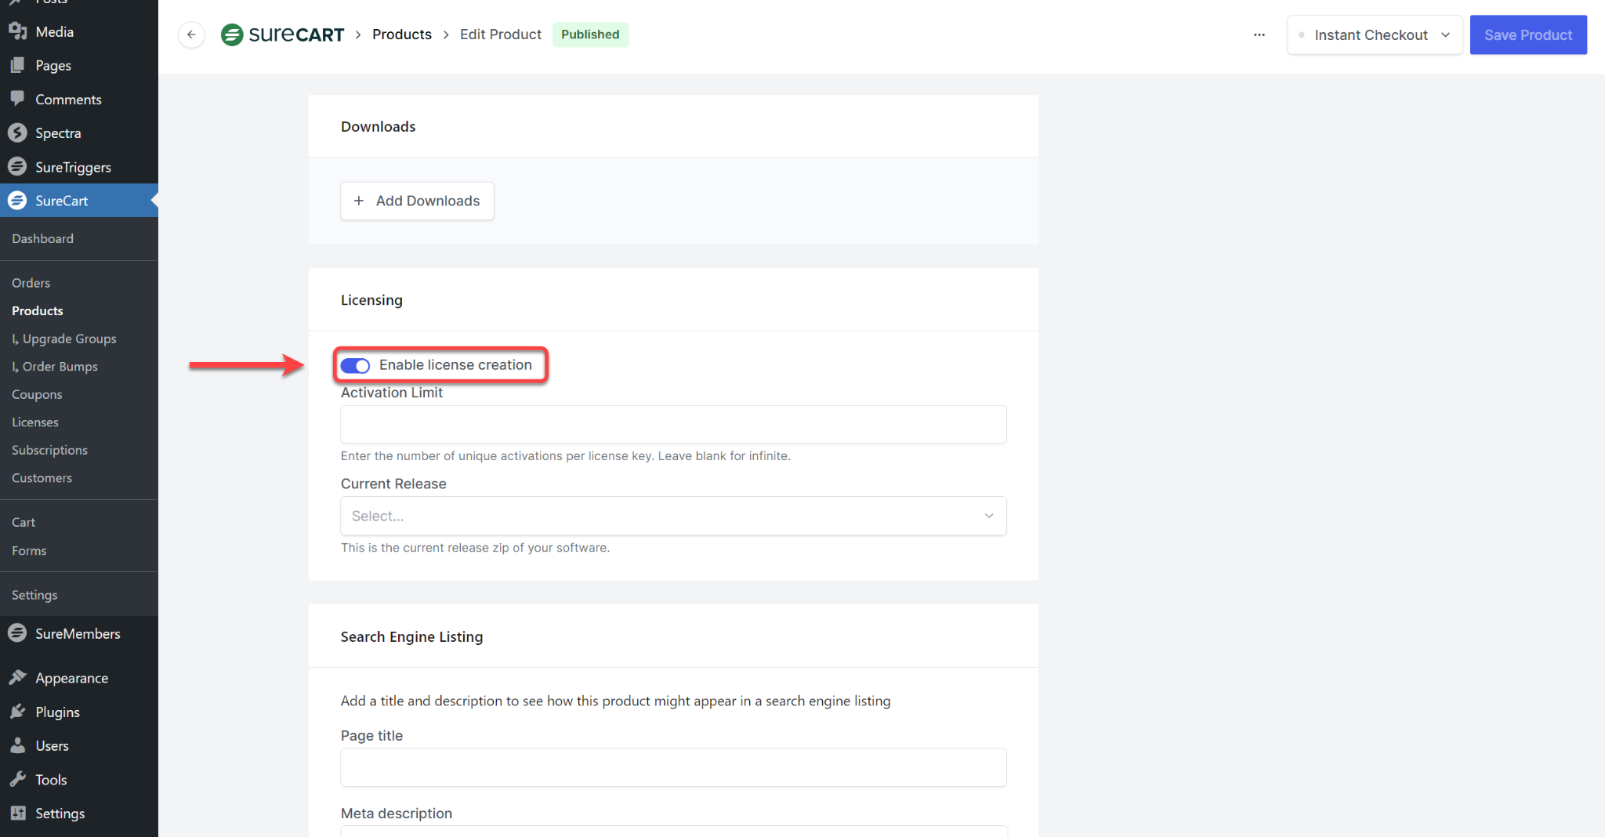Click the Users icon in sidebar
Viewport: 1605px width, 837px height.
coord(17,745)
